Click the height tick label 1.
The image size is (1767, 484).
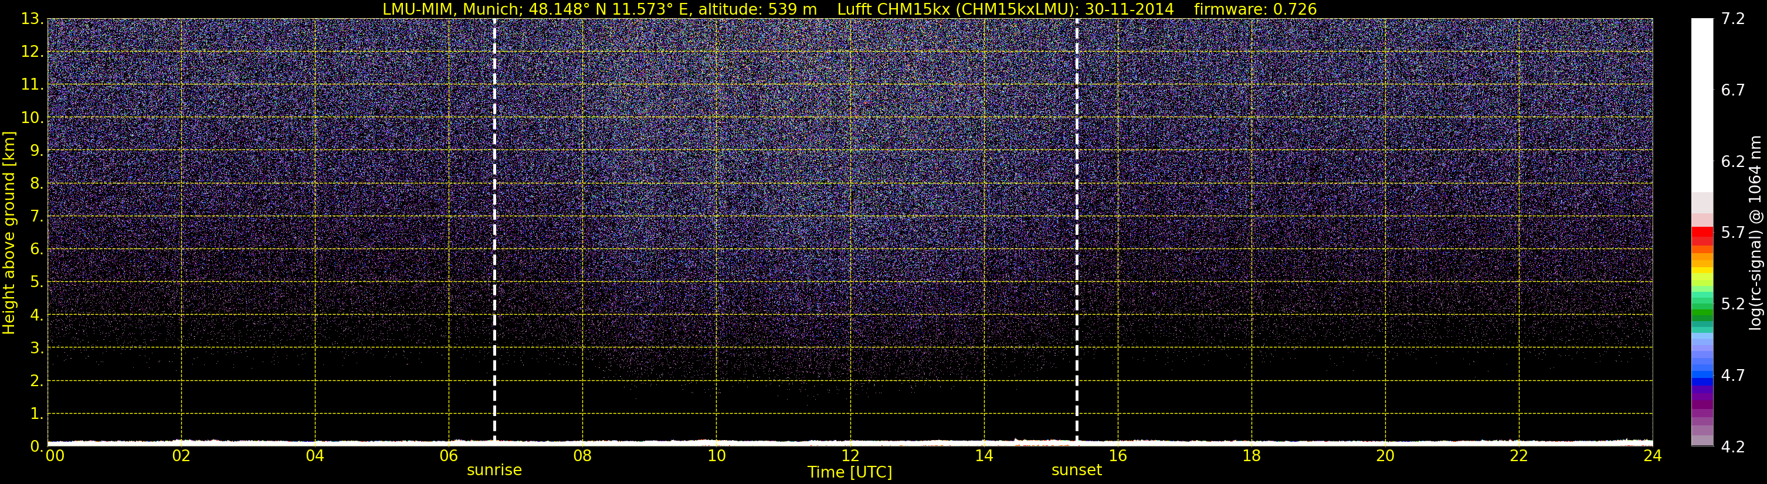point(36,413)
